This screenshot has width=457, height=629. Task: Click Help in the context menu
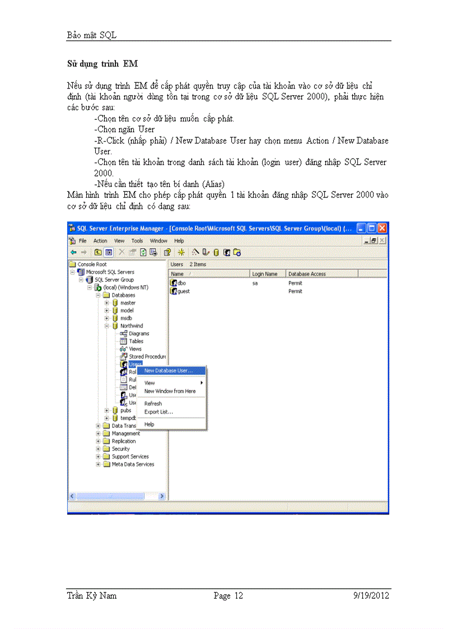(x=149, y=423)
